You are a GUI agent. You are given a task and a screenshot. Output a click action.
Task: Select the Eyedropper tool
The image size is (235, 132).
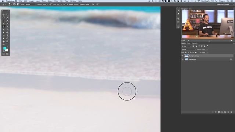[x=7, y=21]
